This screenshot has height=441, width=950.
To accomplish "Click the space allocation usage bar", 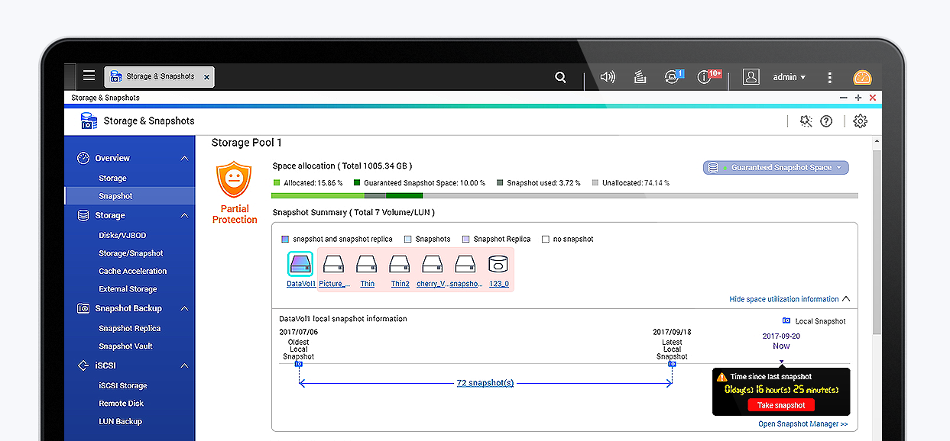I will [x=565, y=195].
